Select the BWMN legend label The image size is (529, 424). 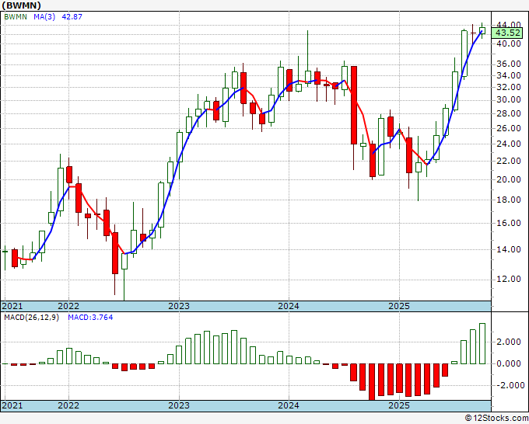(x=16, y=17)
